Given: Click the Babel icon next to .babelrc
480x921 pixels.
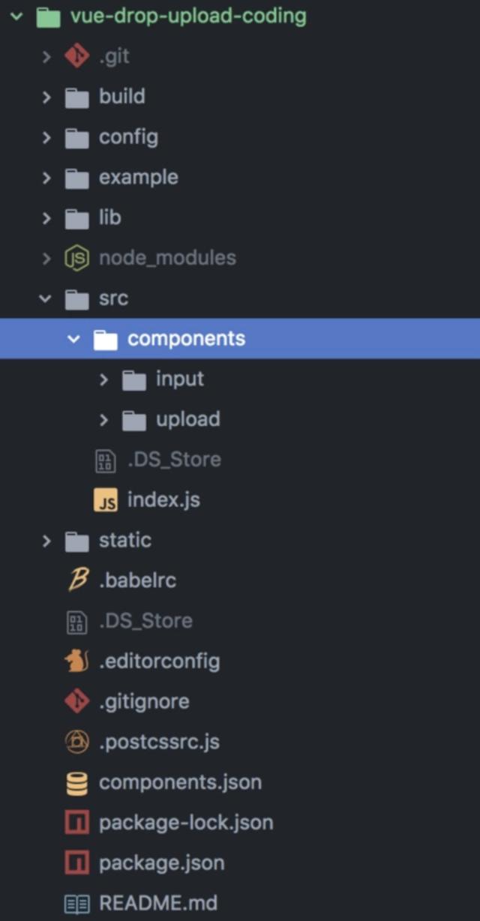Looking at the screenshot, I should 76,580.
